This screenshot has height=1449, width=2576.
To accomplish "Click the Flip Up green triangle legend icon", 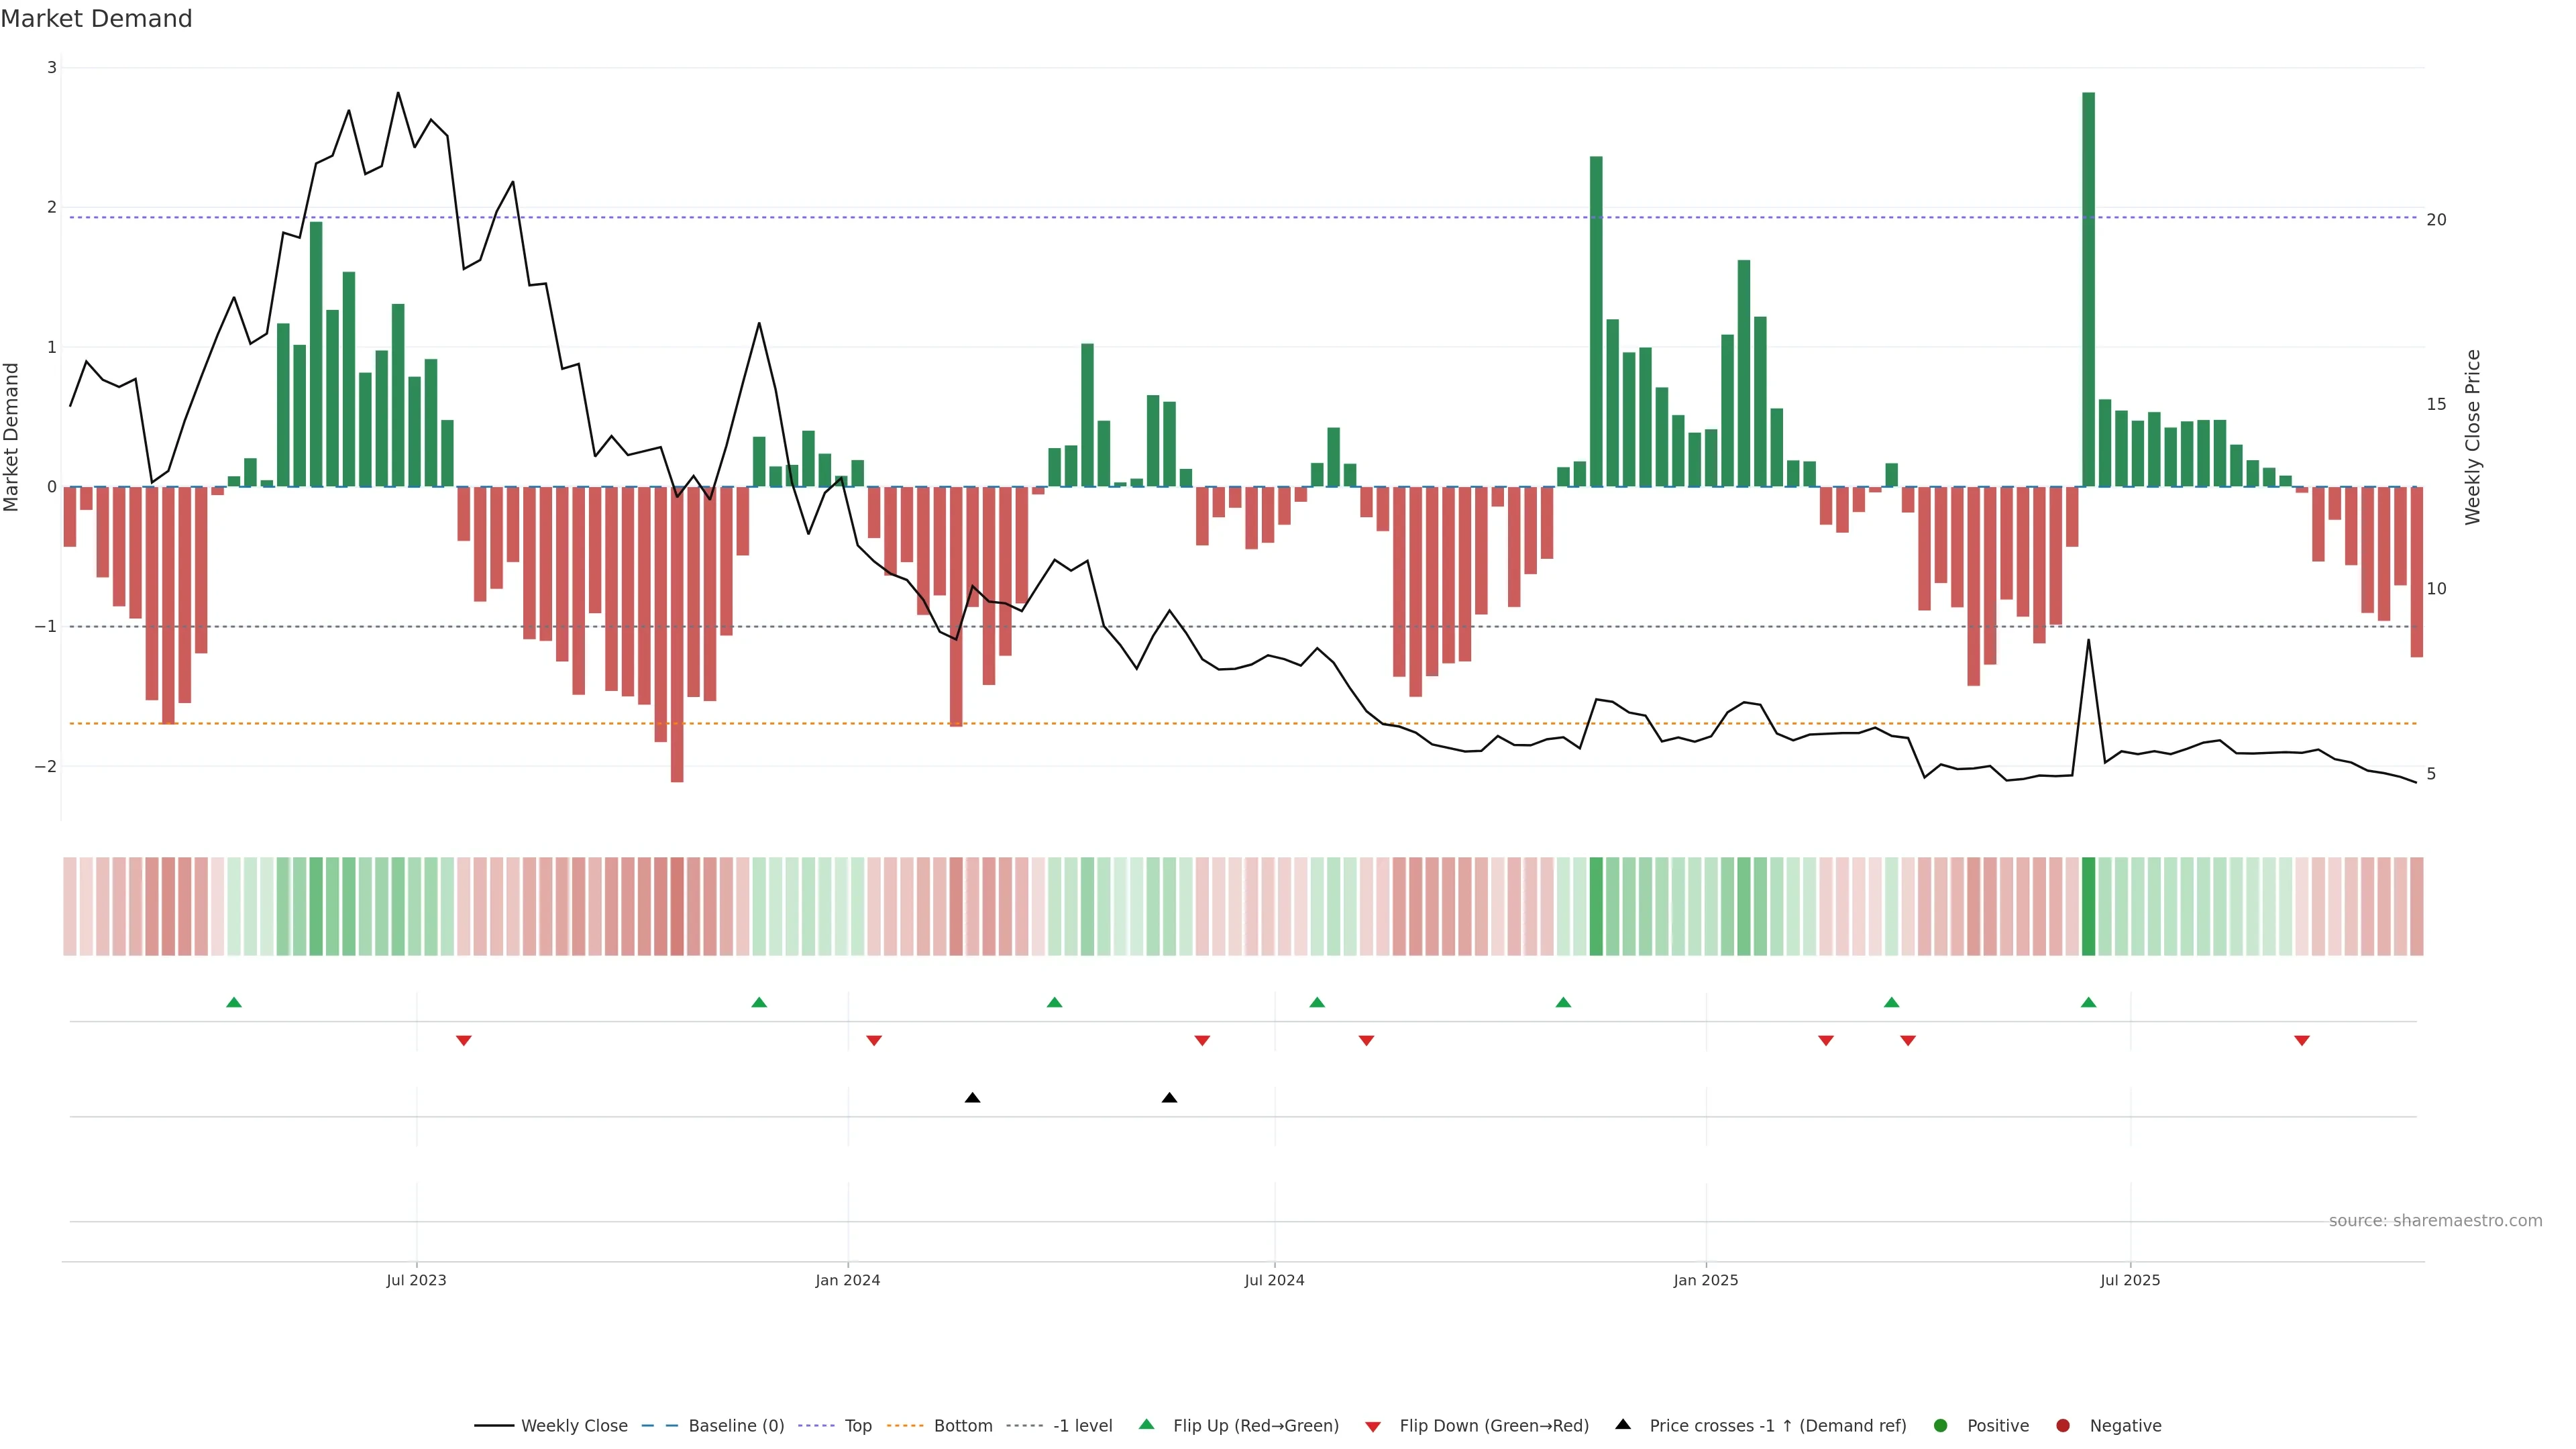I will point(1146,1424).
